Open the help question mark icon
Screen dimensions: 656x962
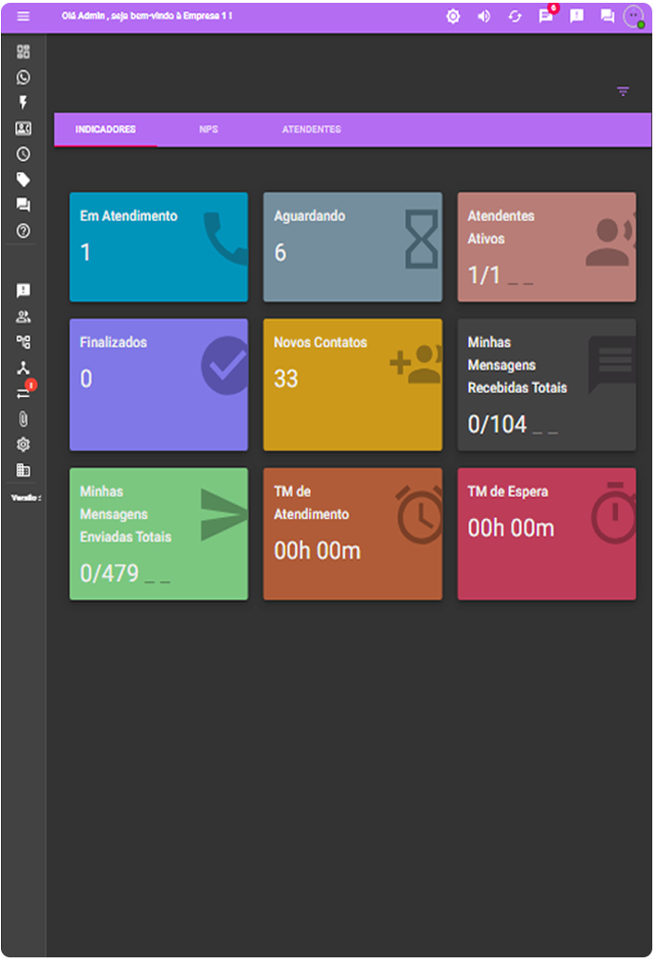click(x=23, y=231)
